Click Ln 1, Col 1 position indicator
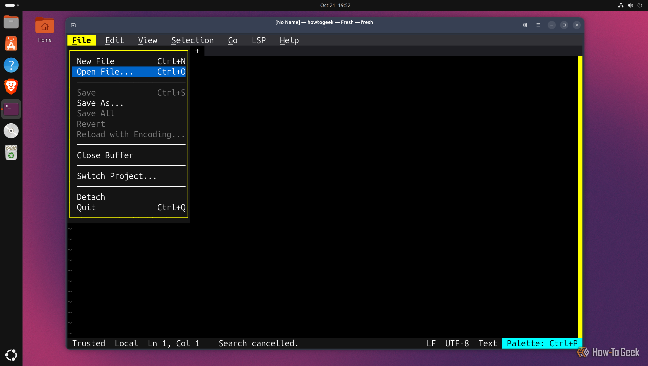 (174, 343)
